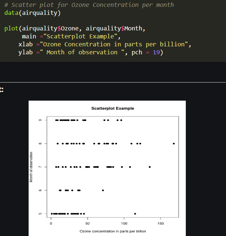Select airquality$Ozone argument in the code
Image resolution: width=226 pixels, height=236 pixels.
(x=50, y=29)
